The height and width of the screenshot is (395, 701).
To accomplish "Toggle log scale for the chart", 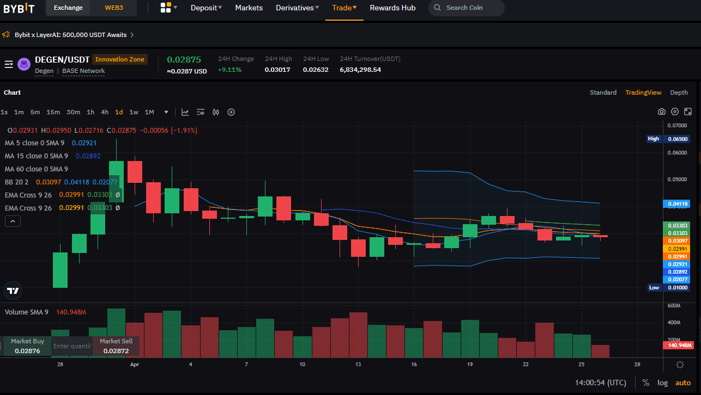I will 662,382.
